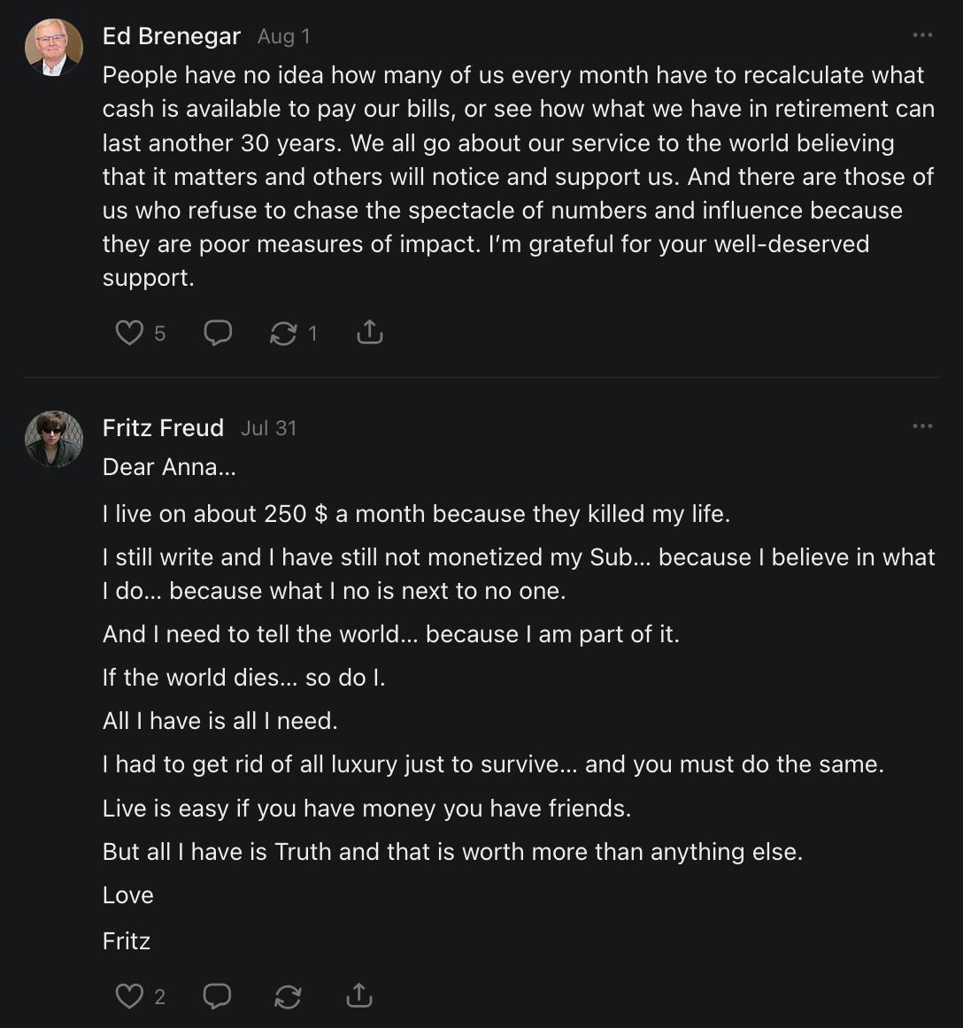The height and width of the screenshot is (1028, 963).
Task: Restack Fritz Freud's comment
Action: [288, 996]
